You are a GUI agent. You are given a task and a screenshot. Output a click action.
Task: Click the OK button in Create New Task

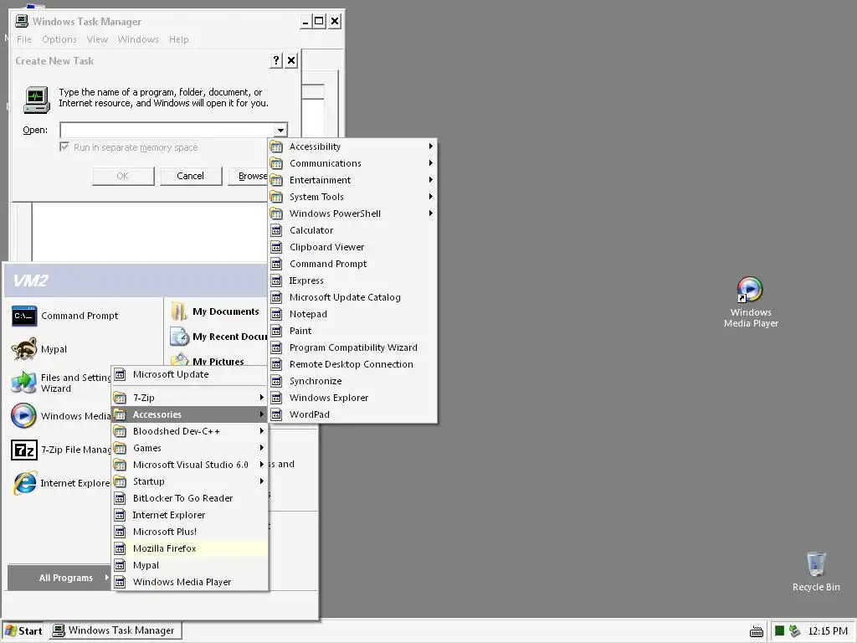click(x=123, y=176)
